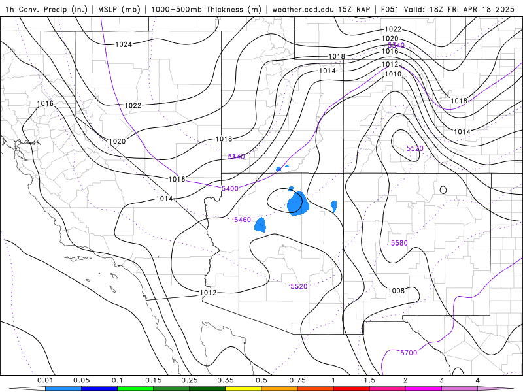The height and width of the screenshot is (392, 523).
Task: Select the purple 5700 thickness label
Action: pyautogui.click(x=409, y=353)
